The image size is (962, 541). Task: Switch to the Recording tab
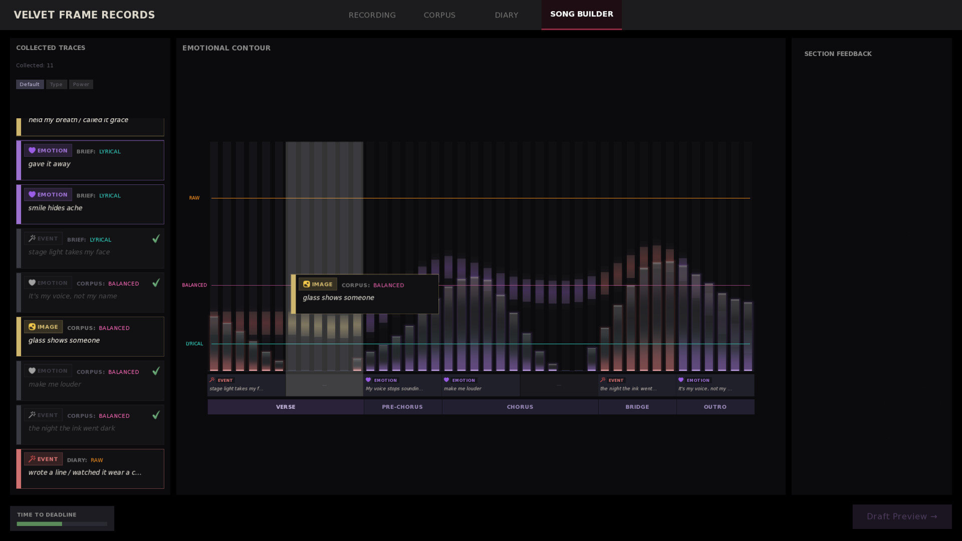[372, 15]
